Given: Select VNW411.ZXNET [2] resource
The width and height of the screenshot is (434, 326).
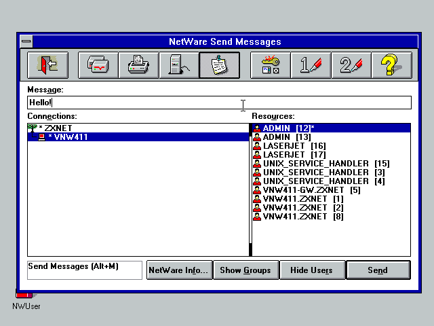Looking at the screenshot, I should click(x=332, y=208).
